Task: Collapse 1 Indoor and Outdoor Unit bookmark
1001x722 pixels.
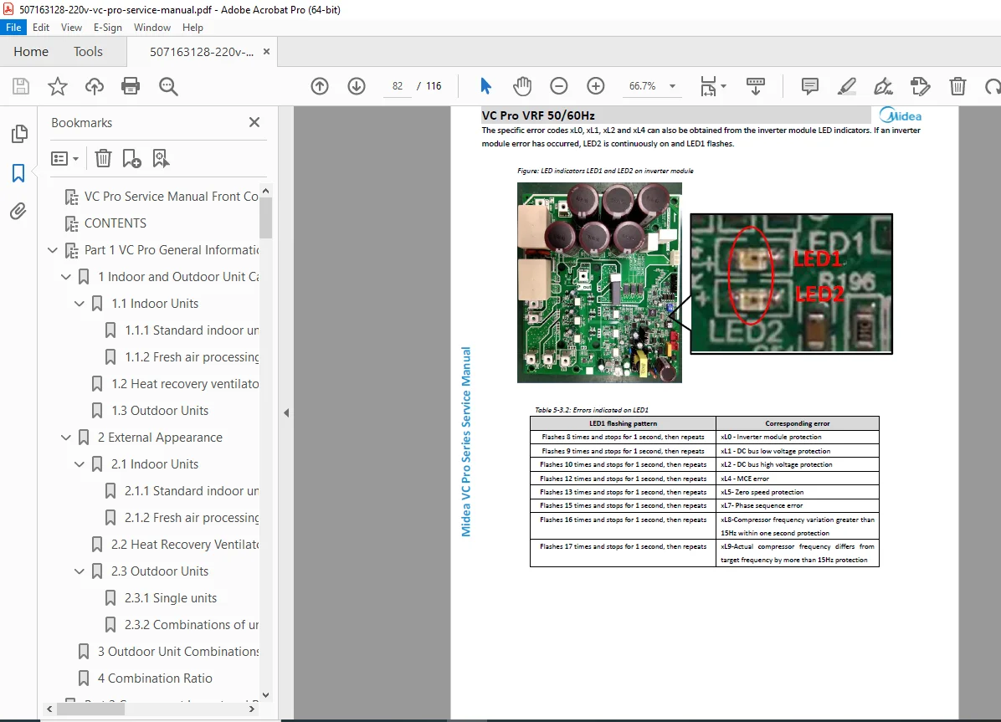Action: pos(66,277)
